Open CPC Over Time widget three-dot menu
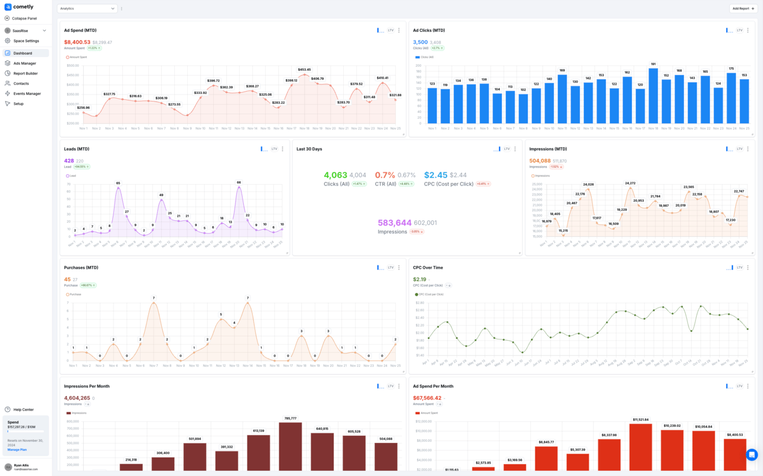 pos(748,268)
